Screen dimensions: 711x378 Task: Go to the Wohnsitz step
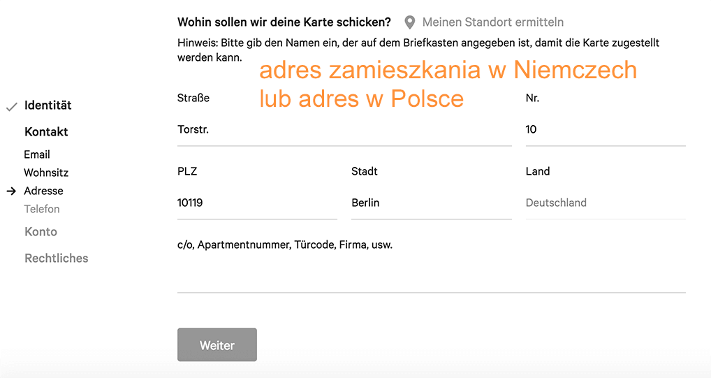[46, 173]
